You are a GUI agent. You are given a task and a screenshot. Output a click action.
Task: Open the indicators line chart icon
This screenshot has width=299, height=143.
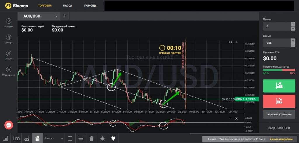(x=27, y=138)
